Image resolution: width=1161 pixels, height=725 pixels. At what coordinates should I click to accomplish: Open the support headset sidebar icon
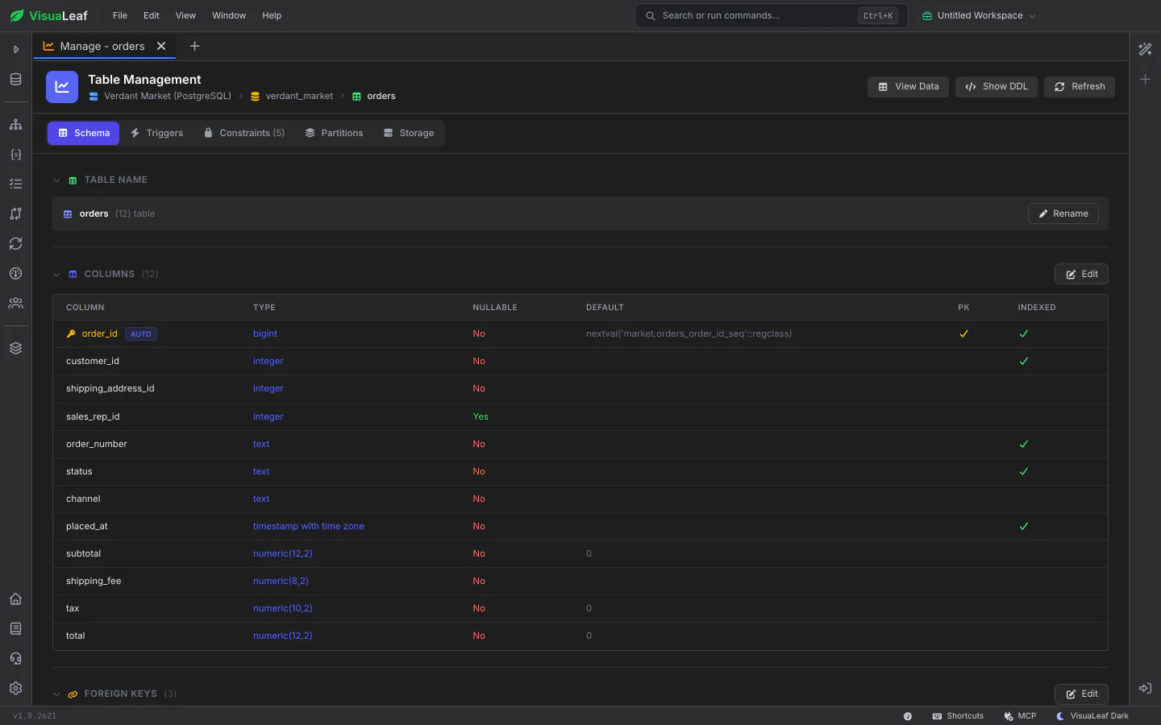click(x=15, y=659)
